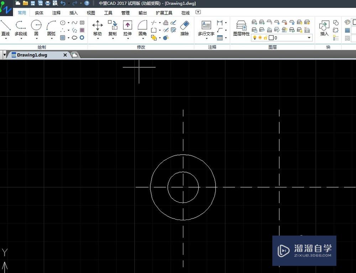The image size is (356, 273).
Task: Activate the Move (移动) tool
Action: (98, 28)
